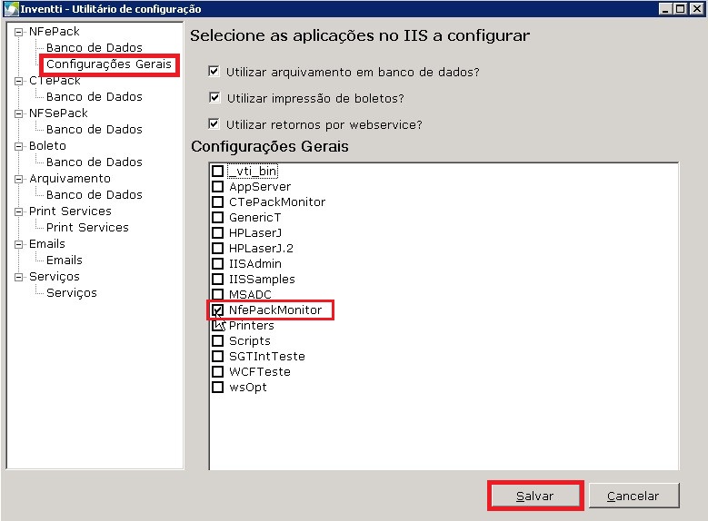Collapse the Serviços tree node
Screen dimensions: 708x521
18,277
